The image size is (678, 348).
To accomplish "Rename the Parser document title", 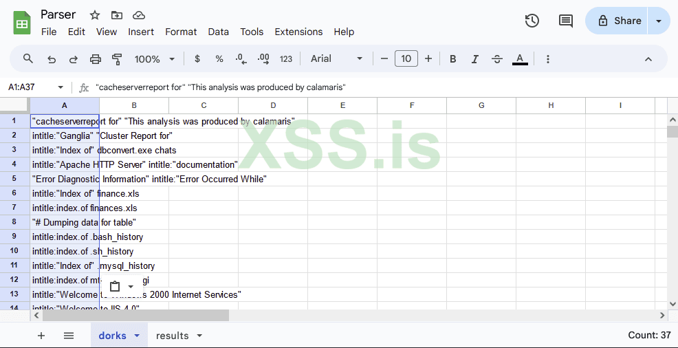I will (58, 14).
